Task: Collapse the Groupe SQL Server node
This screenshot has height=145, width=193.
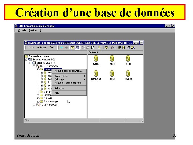Action: (30, 63)
